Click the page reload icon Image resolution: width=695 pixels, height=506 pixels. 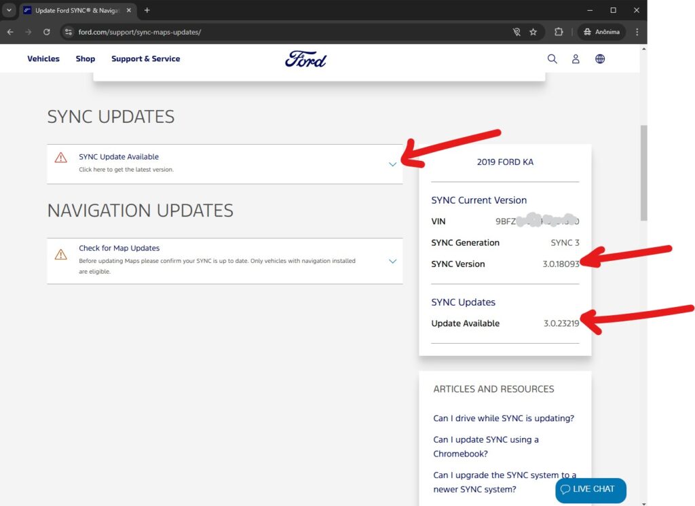tap(46, 31)
